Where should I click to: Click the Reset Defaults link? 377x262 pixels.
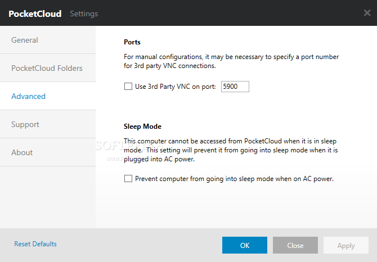[35, 244]
